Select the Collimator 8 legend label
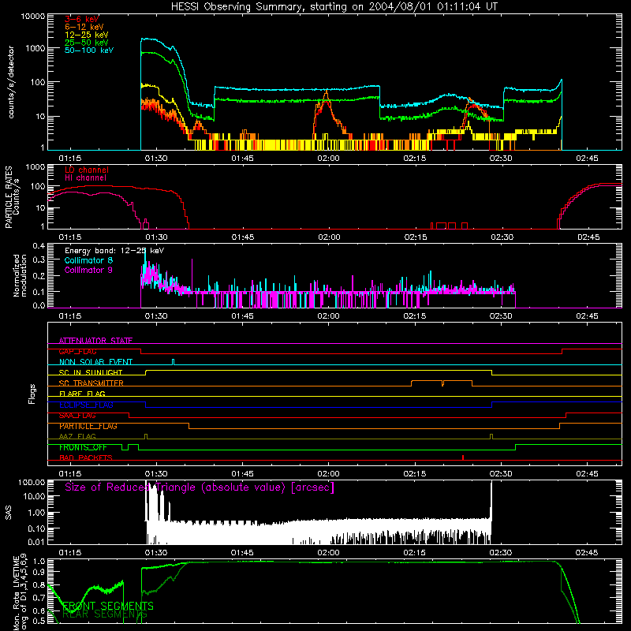This screenshot has width=631, height=631. pos(88,260)
